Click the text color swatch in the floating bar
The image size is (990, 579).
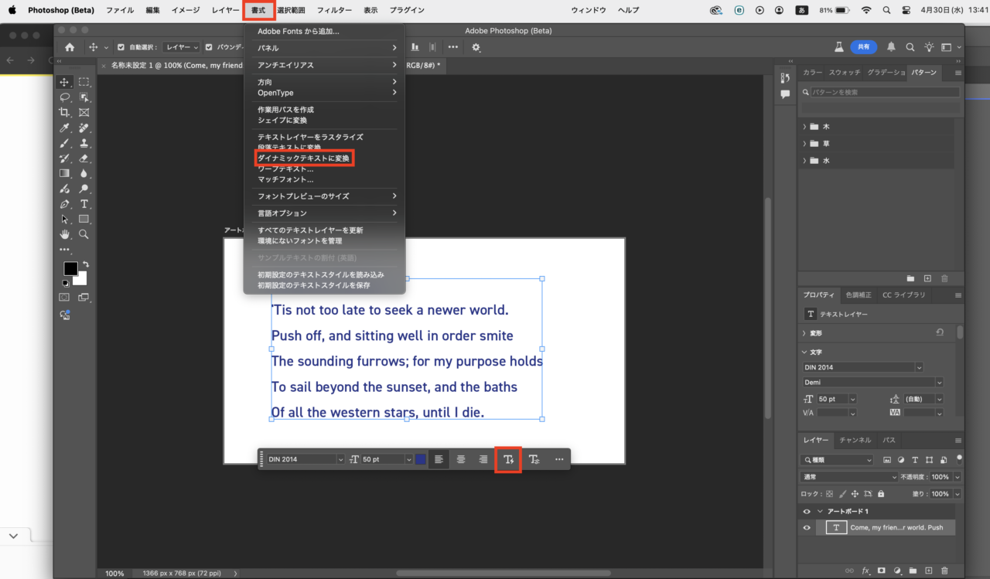click(x=421, y=459)
